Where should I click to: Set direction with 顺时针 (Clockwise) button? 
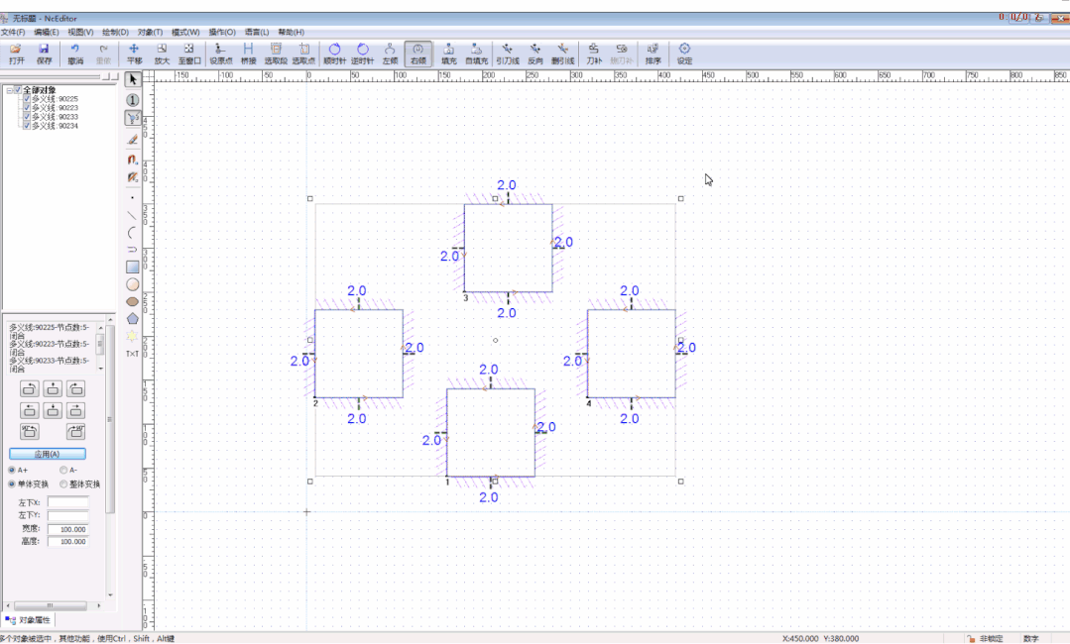pos(334,54)
